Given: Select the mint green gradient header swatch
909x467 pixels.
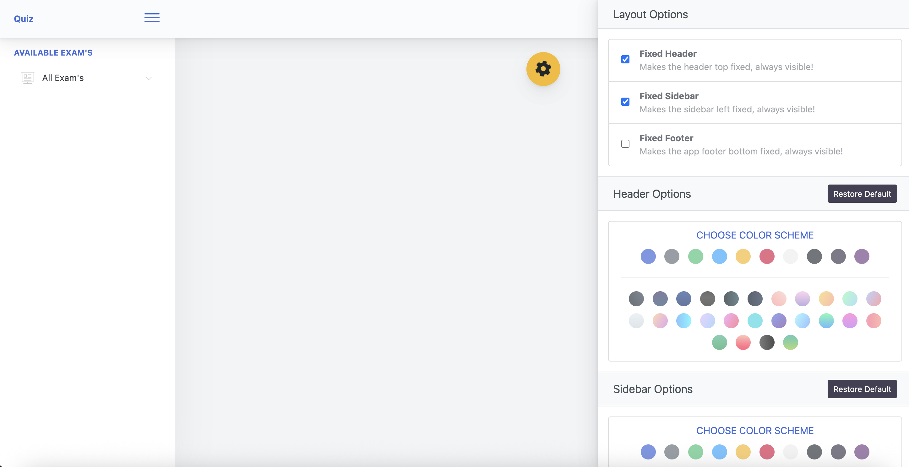Looking at the screenshot, I should 850,299.
